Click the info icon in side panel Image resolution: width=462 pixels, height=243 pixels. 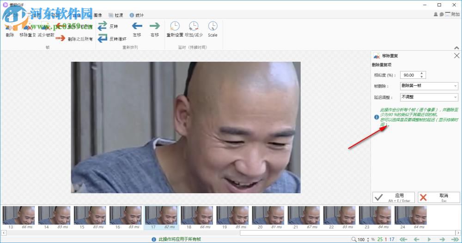377,117
